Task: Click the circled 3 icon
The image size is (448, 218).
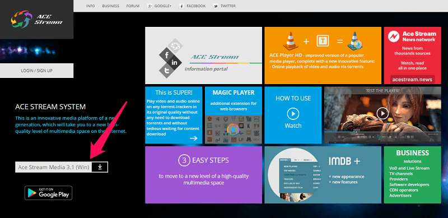Action: coord(184,160)
